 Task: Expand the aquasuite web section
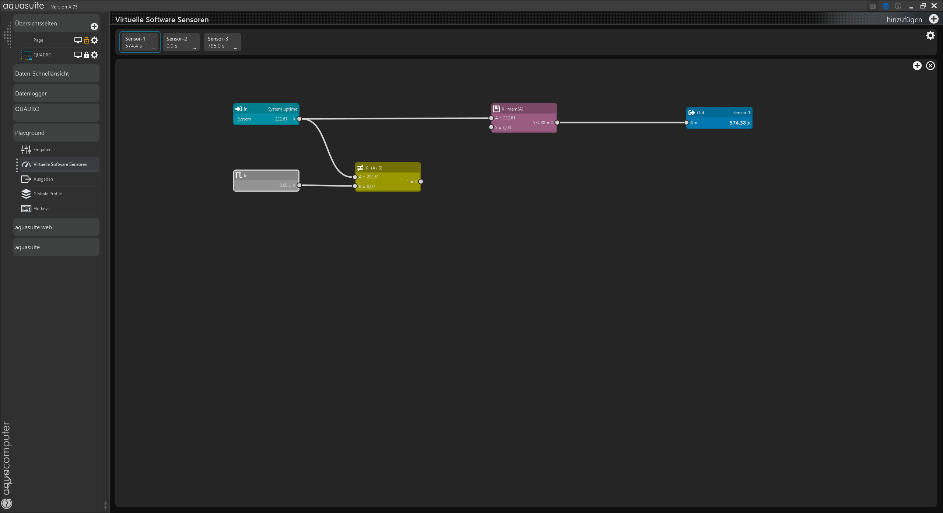point(56,227)
